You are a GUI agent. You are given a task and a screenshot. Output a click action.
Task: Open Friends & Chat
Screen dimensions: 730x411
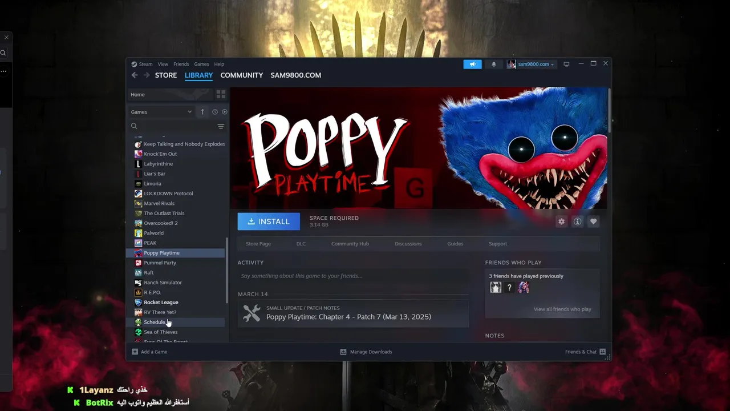585,352
